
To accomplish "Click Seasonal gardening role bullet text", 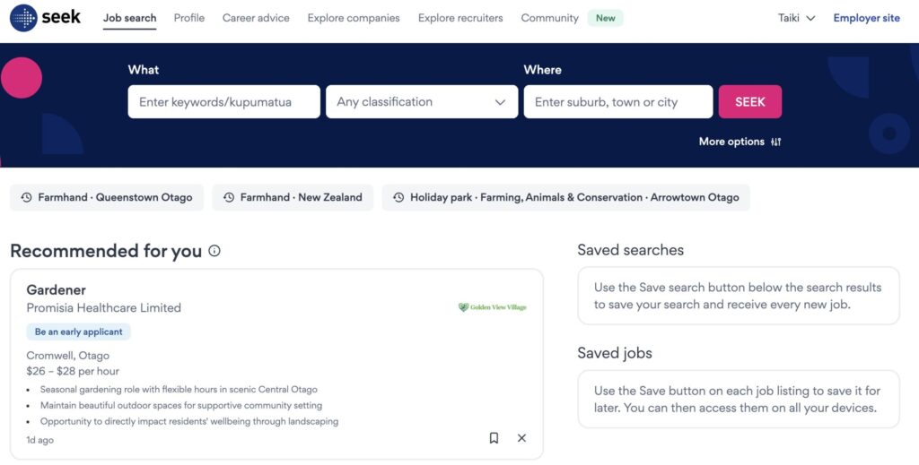I will 179,390.
